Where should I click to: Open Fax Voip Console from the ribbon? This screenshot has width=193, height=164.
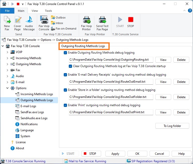pos(44,23)
